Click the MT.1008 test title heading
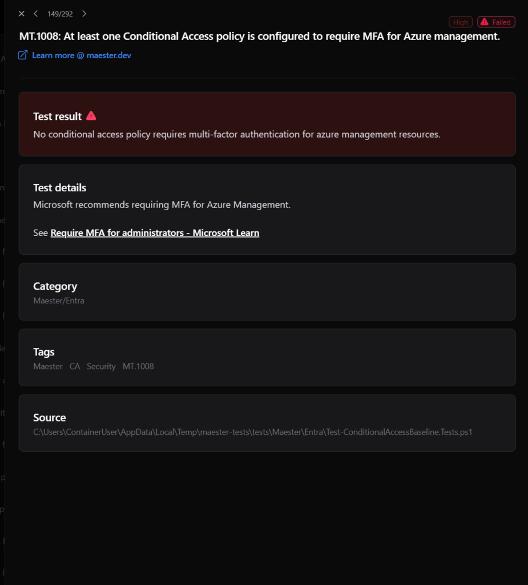The height and width of the screenshot is (585, 528). point(260,36)
